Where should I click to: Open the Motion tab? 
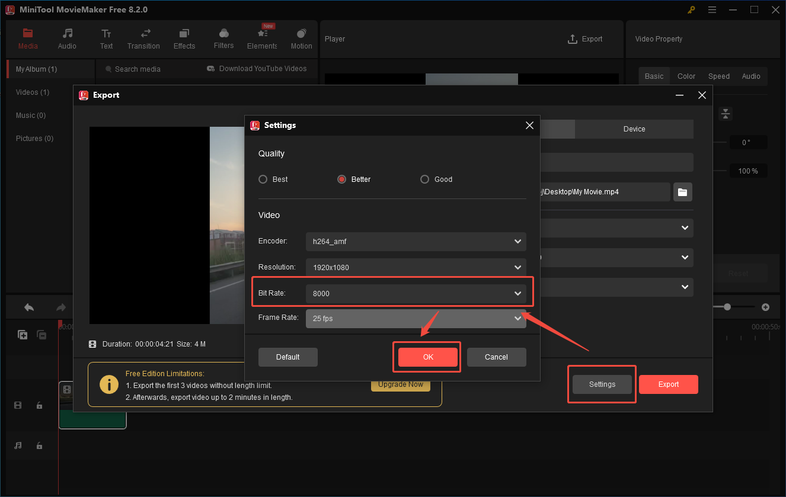coord(301,39)
